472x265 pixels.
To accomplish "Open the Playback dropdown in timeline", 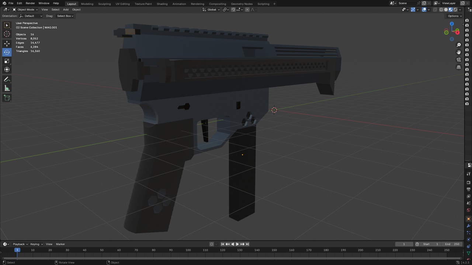I will tap(20, 244).
